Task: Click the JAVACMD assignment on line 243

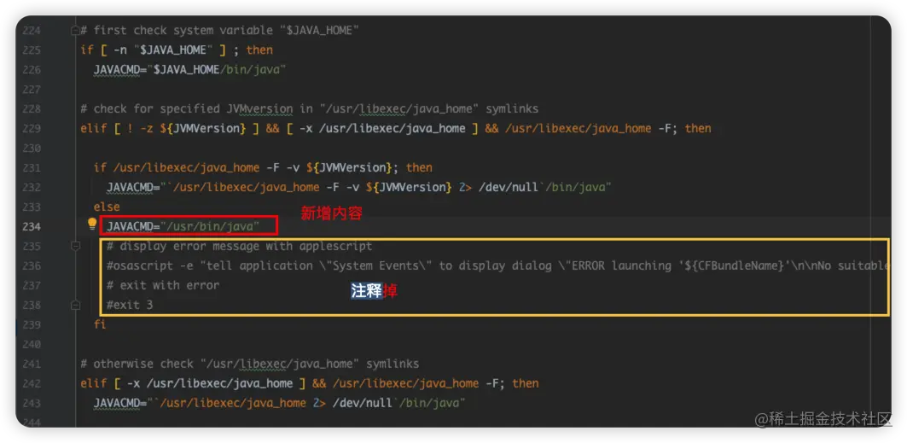Action: (x=279, y=403)
